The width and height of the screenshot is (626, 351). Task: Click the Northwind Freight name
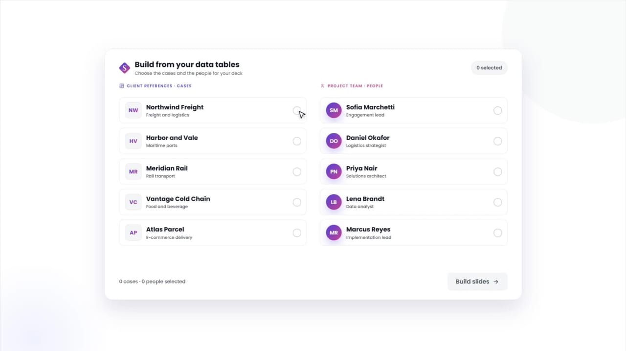(x=175, y=107)
